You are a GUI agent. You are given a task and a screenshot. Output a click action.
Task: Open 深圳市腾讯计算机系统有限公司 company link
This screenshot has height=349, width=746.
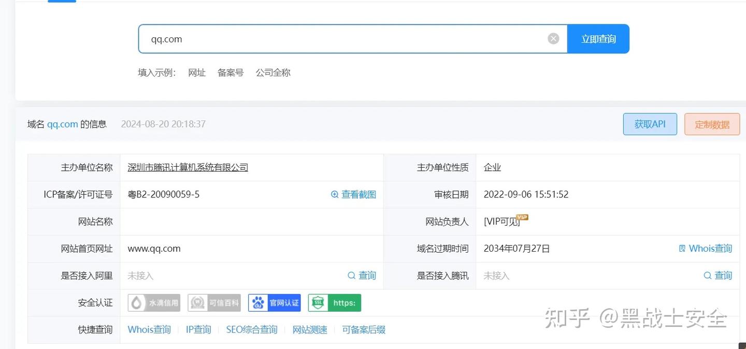tap(188, 167)
